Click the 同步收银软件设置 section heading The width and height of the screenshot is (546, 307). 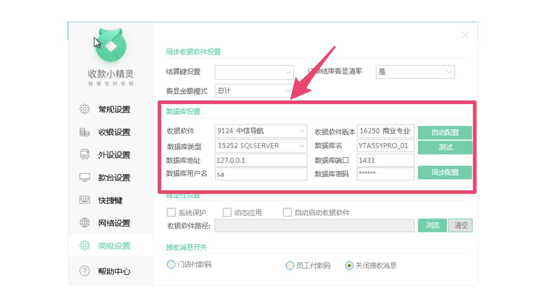(x=193, y=52)
